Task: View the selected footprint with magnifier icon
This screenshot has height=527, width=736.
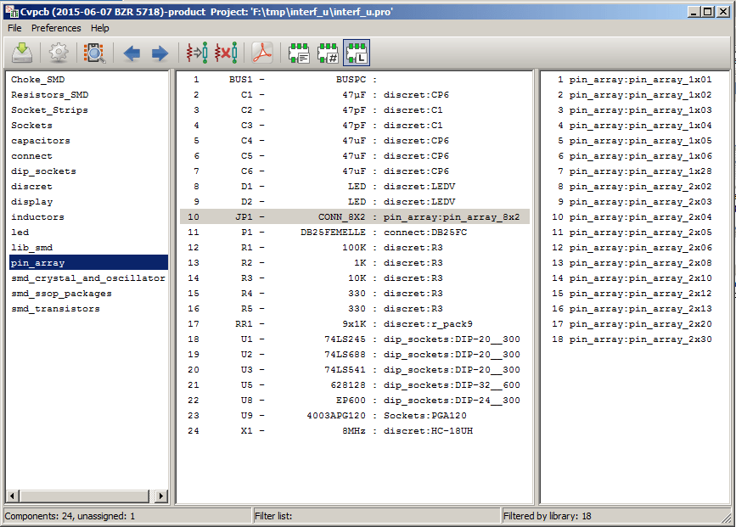Action: click(94, 53)
